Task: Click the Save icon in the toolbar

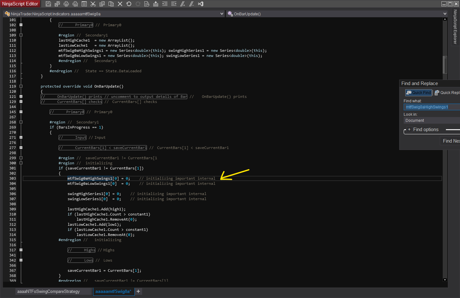Action: click(x=48, y=4)
